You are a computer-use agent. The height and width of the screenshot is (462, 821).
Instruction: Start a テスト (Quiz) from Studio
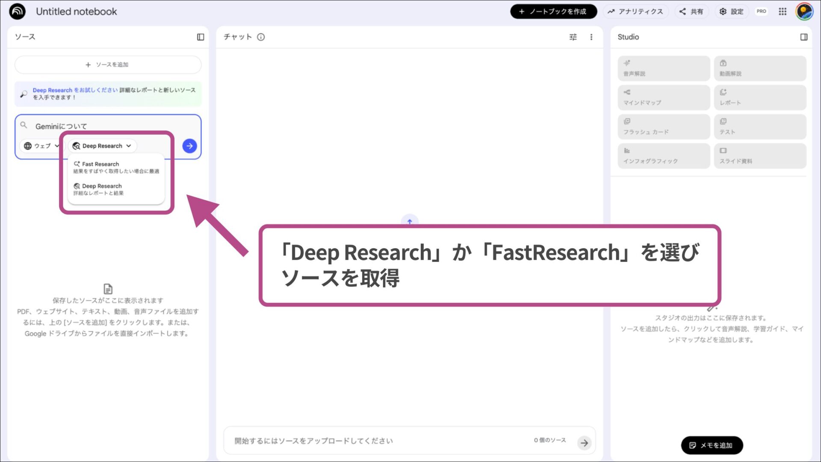(760, 127)
